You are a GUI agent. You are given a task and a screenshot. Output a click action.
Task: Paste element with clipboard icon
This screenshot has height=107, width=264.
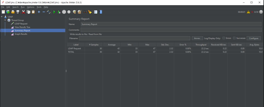[33, 12]
